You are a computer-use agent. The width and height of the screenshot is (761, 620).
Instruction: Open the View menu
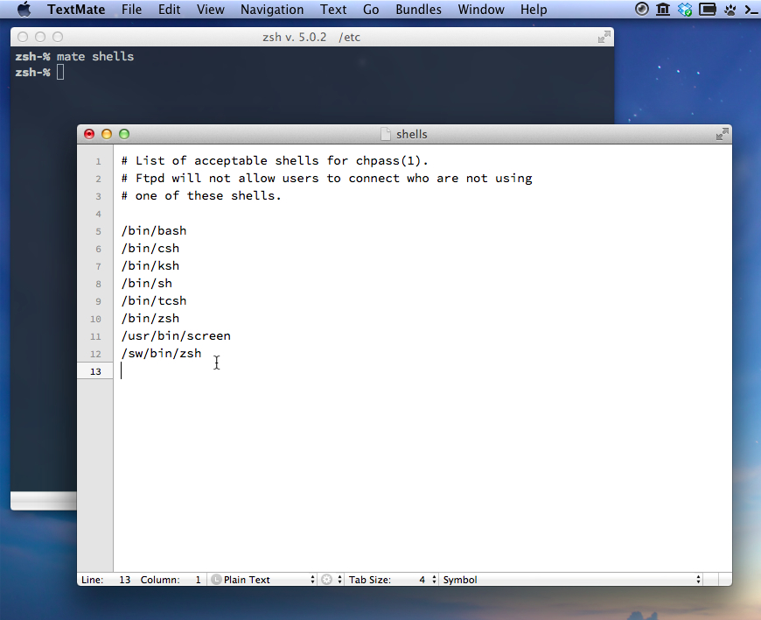point(211,10)
